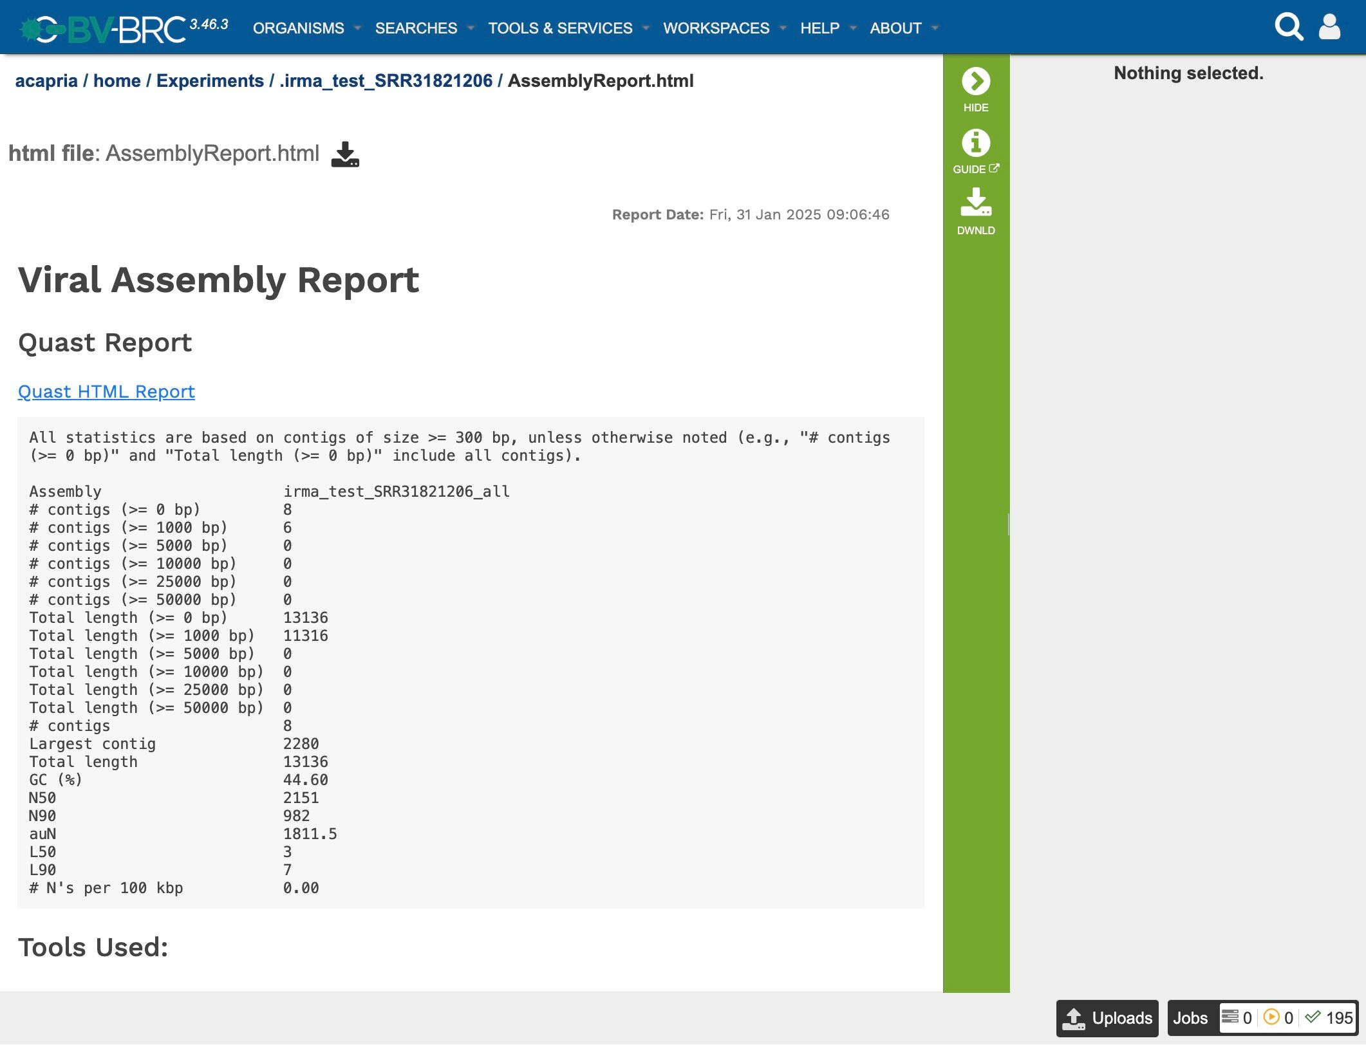
Task: Click the DWNLD download icon
Action: point(975,203)
